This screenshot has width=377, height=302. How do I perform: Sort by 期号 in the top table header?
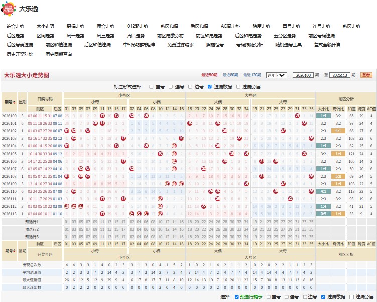pos(10,102)
